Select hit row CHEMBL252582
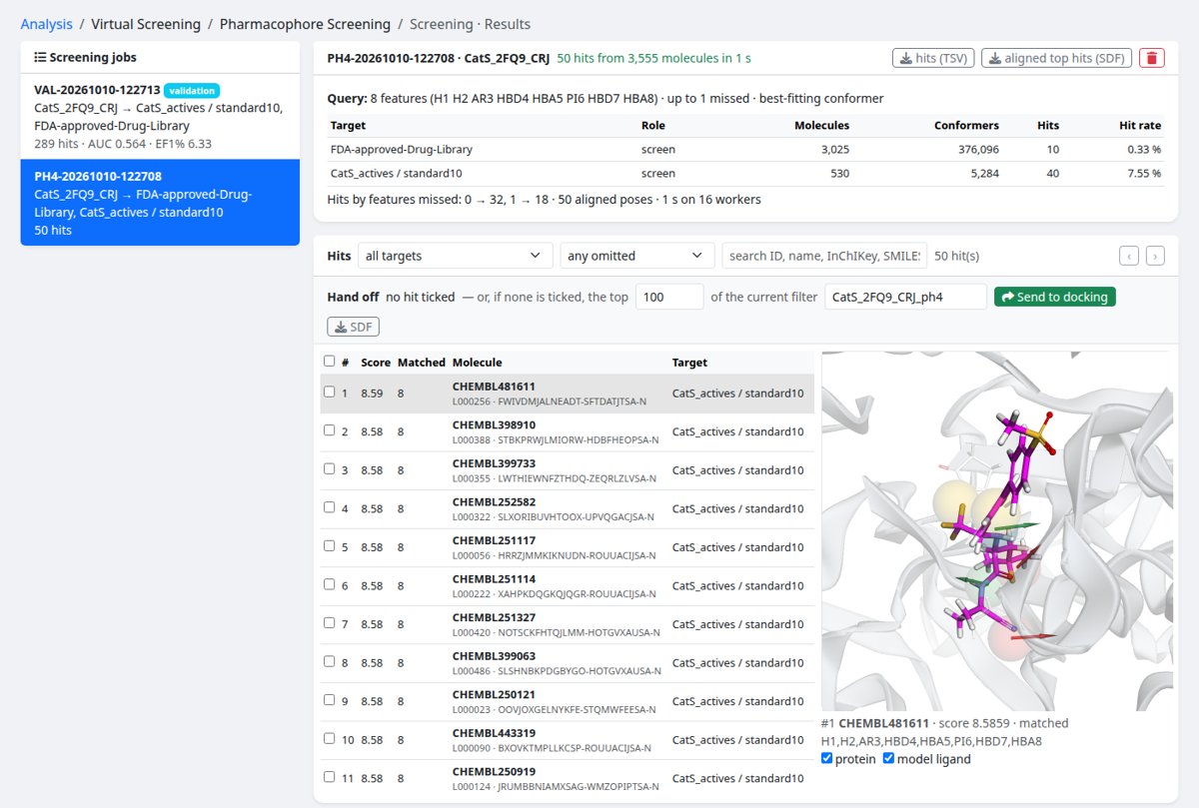 pos(567,508)
